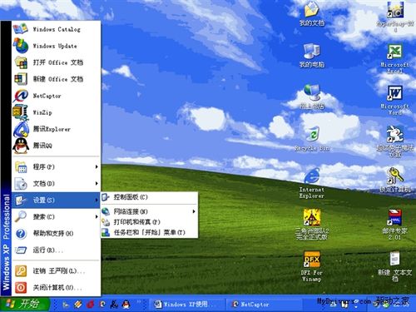The width and height of the screenshot is (416, 312).
Task: Open 控制面板(C) control panel
Action: (x=149, y=197)
